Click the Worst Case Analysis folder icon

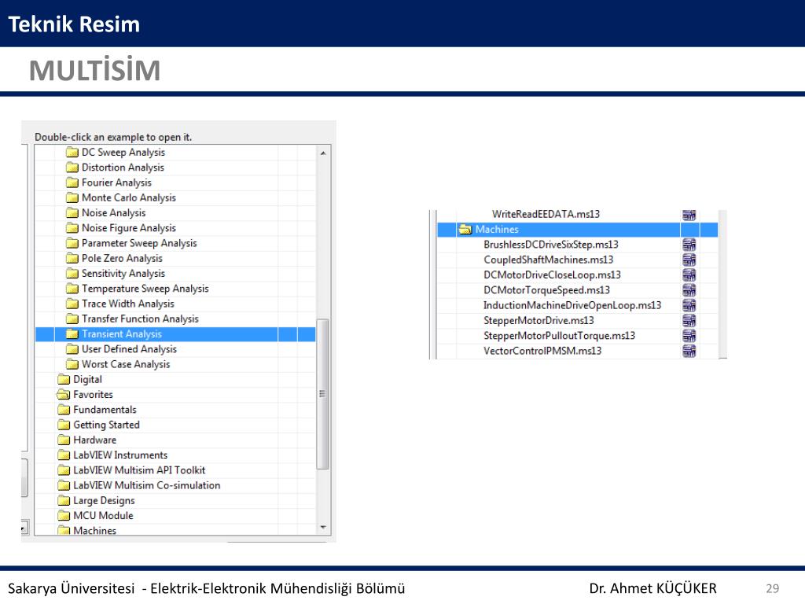click(72, 364)
